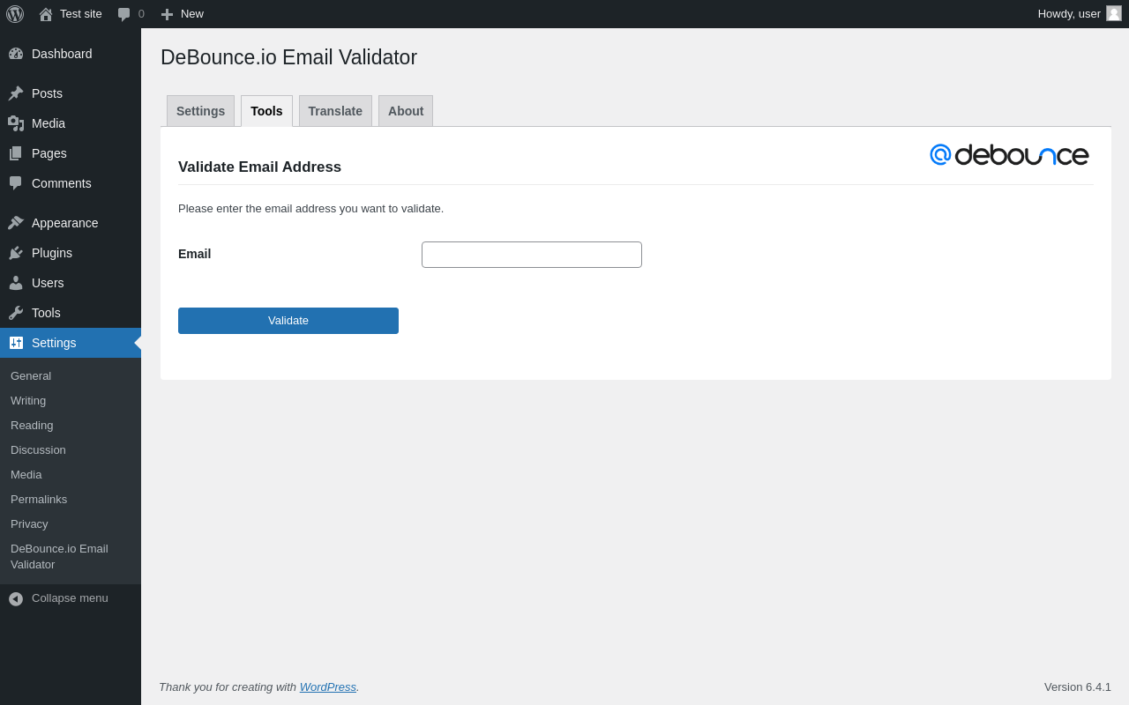Open Permalinks settings submenu

pyautogui.click(x=39, y=500)
